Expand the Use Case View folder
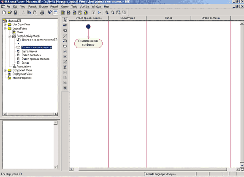Viewport: 244px width, 177px height. (5, 24)
